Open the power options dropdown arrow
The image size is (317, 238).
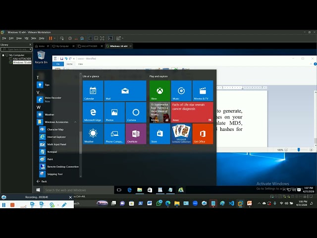(54, 38)
